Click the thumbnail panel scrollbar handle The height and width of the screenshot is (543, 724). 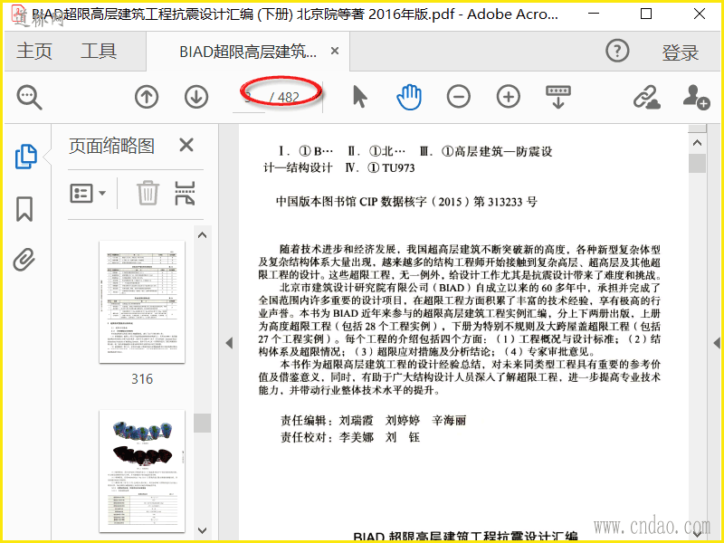coord(202,423)
